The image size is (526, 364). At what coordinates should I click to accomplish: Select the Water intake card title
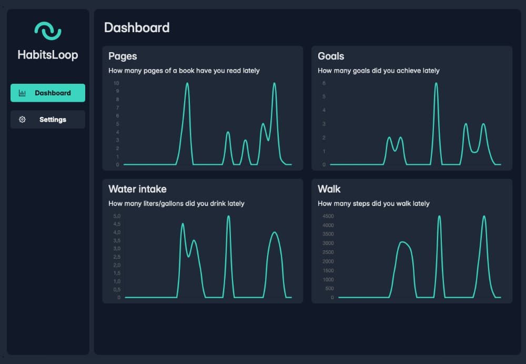(x=137, y=189)
